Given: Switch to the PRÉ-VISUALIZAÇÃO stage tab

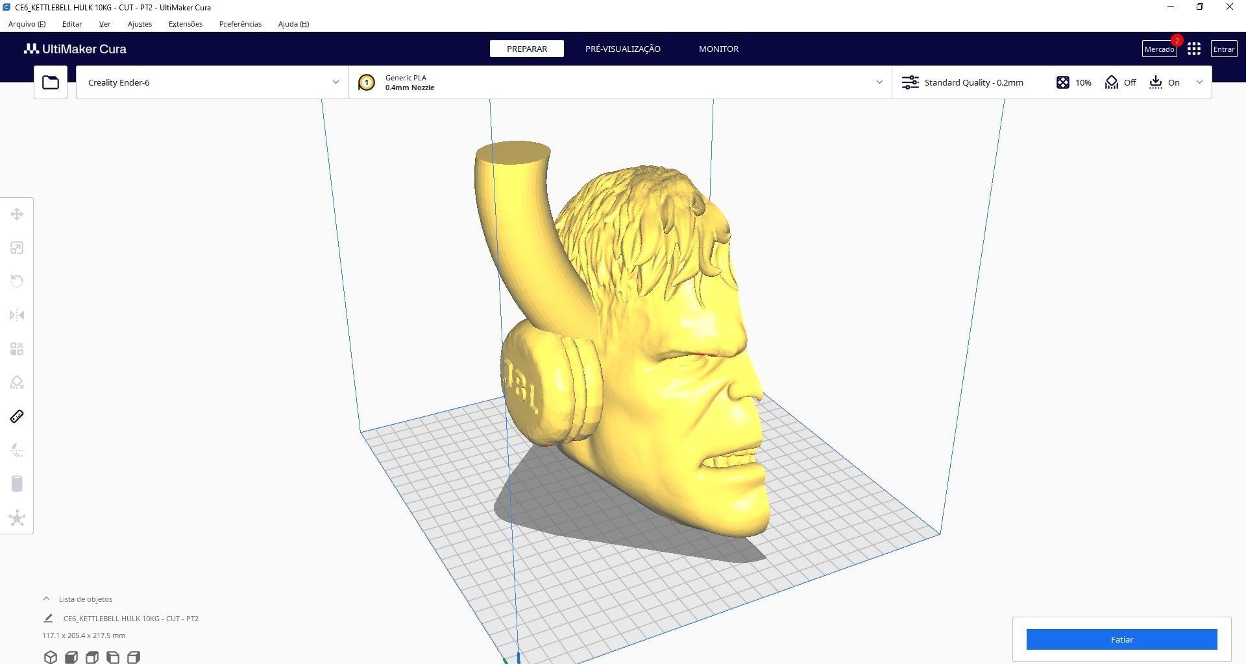Looking at the screenshot, I should coord(623,49).
